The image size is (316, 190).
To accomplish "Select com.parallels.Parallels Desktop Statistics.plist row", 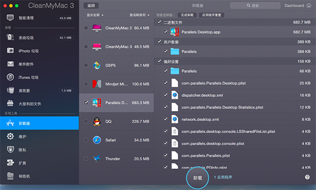I will click(235, 107).
